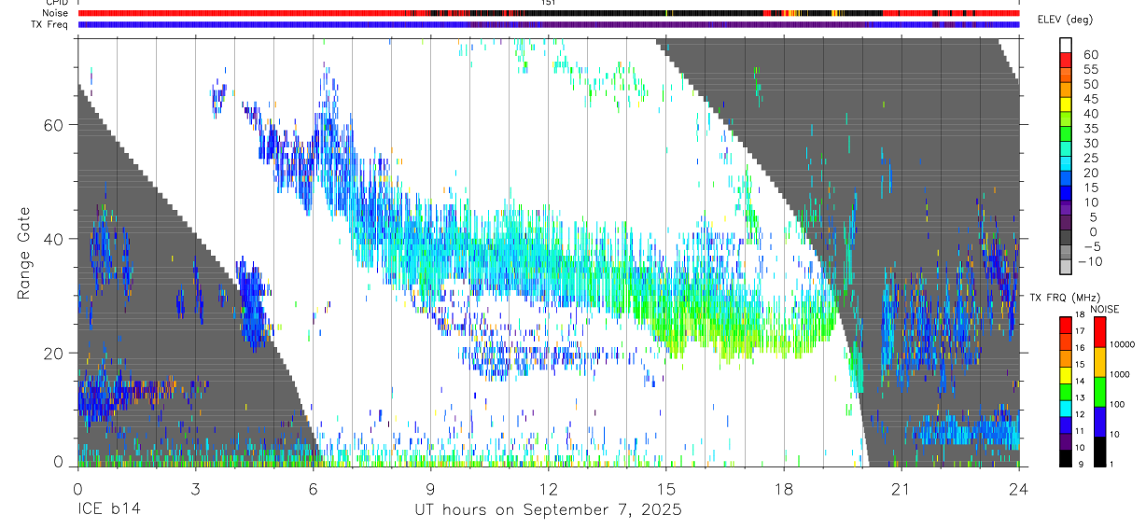This screenshot has height=529, width=1146.
Task: Click the yellow 14–15 segment of TX FRQ color bar
Action: coord(1066,374)
